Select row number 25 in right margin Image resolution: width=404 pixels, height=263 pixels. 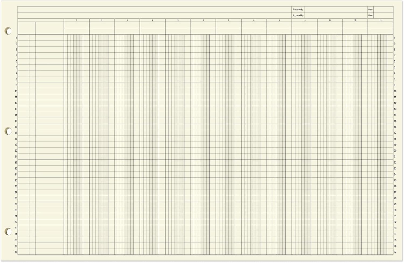[395, 181]
